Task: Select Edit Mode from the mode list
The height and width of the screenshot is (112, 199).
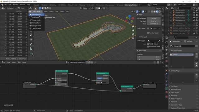Action: [36, 17]
